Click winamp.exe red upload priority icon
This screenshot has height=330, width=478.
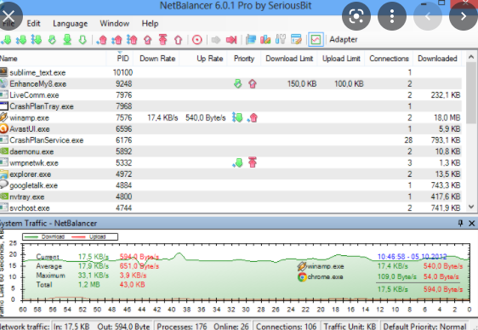point(253,117)
